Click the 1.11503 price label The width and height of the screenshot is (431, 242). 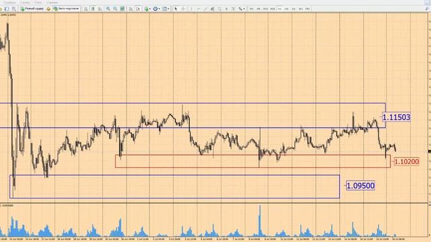pos(397,117)
